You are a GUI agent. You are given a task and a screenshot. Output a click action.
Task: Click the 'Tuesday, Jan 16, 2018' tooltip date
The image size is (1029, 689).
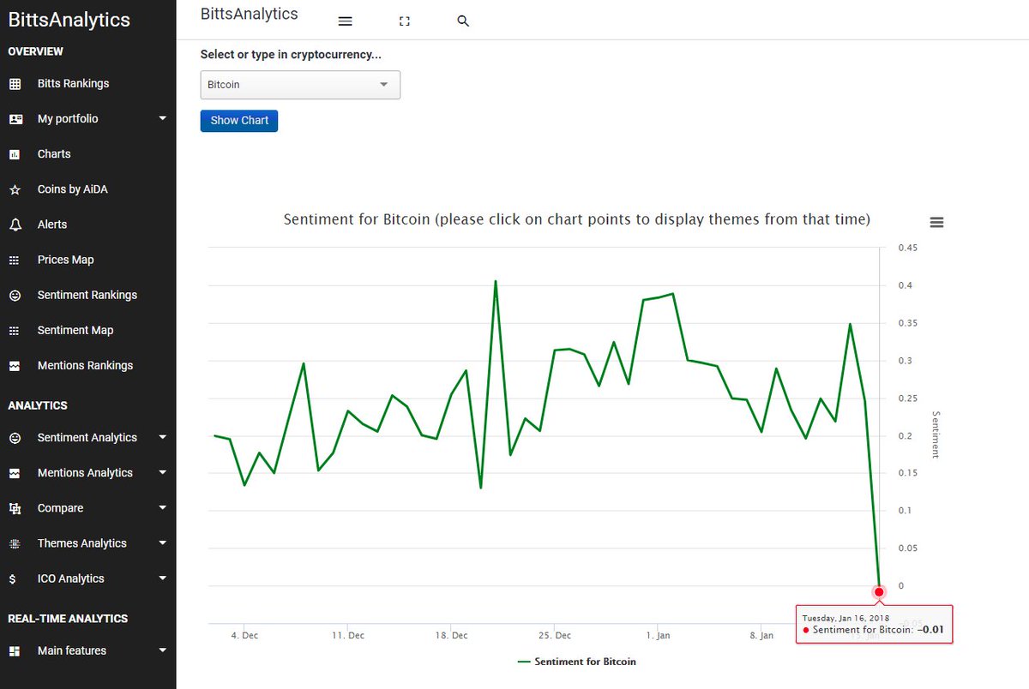point(845,618)
